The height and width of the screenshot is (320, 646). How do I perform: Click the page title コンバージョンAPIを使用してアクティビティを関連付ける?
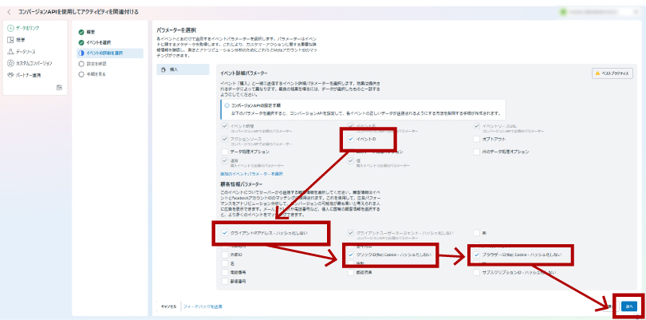[x=78, y=12]
